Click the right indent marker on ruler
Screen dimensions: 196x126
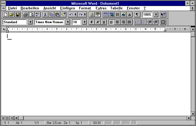point(165,30)
